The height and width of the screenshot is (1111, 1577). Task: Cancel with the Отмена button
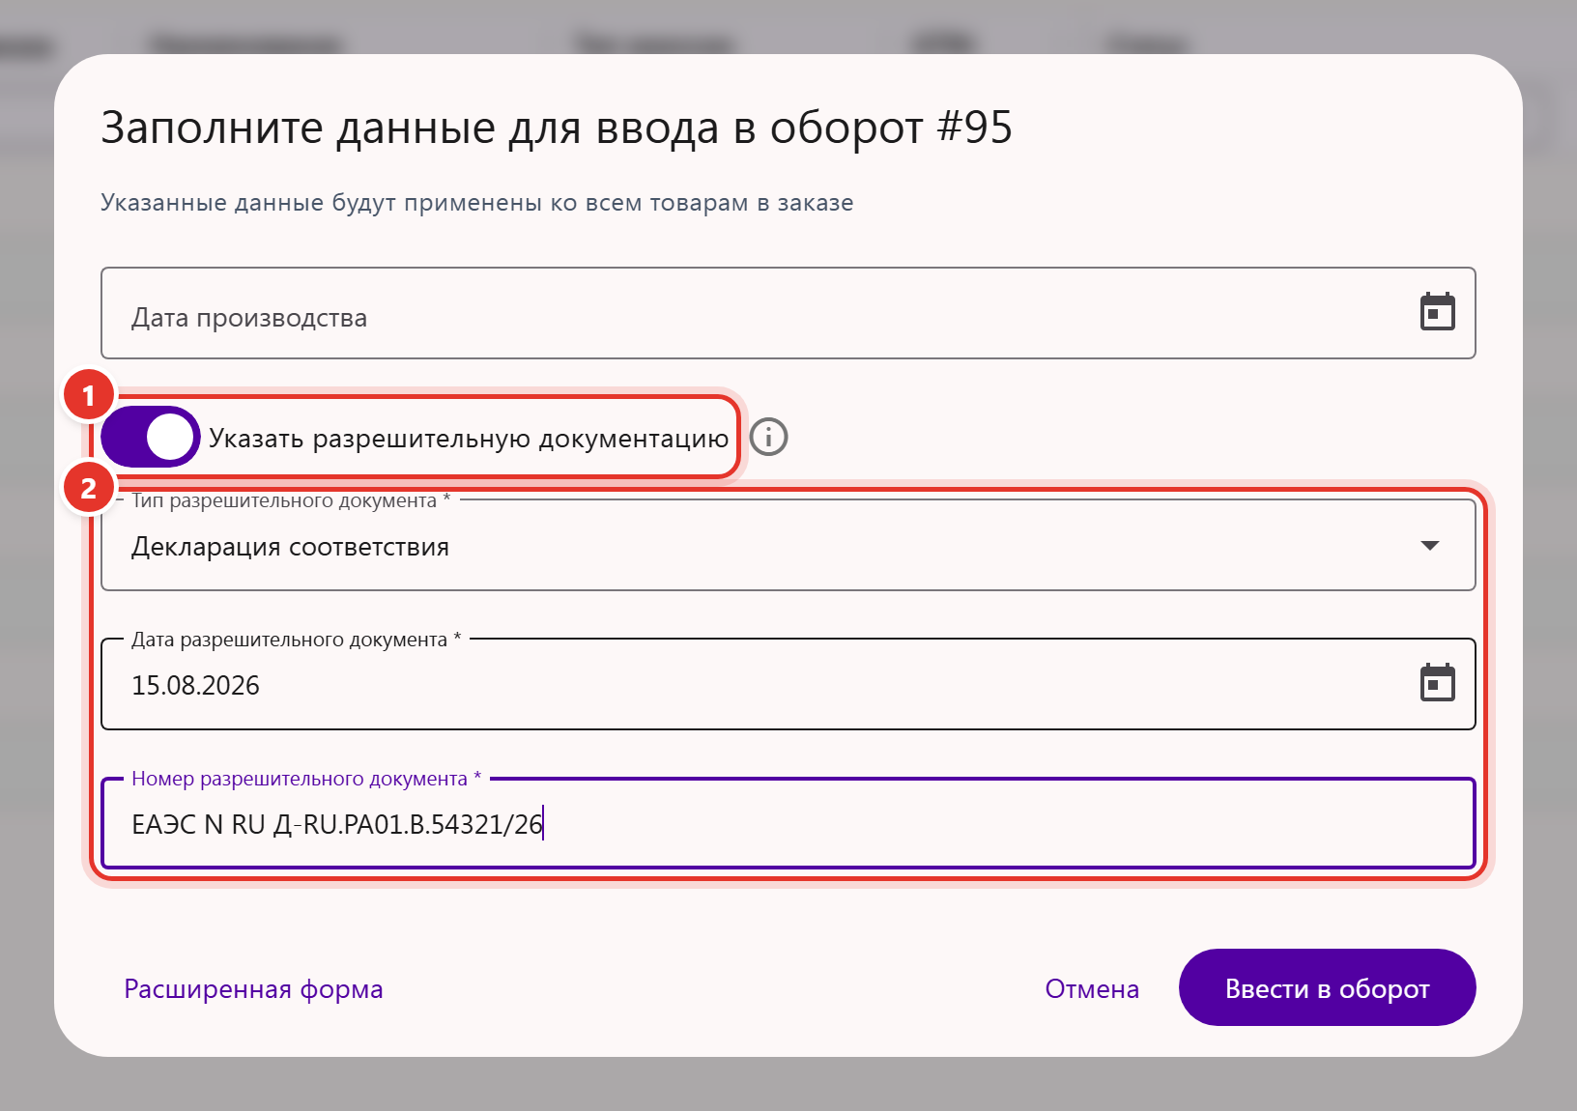pyautogui.click(x=1092, y=989)
